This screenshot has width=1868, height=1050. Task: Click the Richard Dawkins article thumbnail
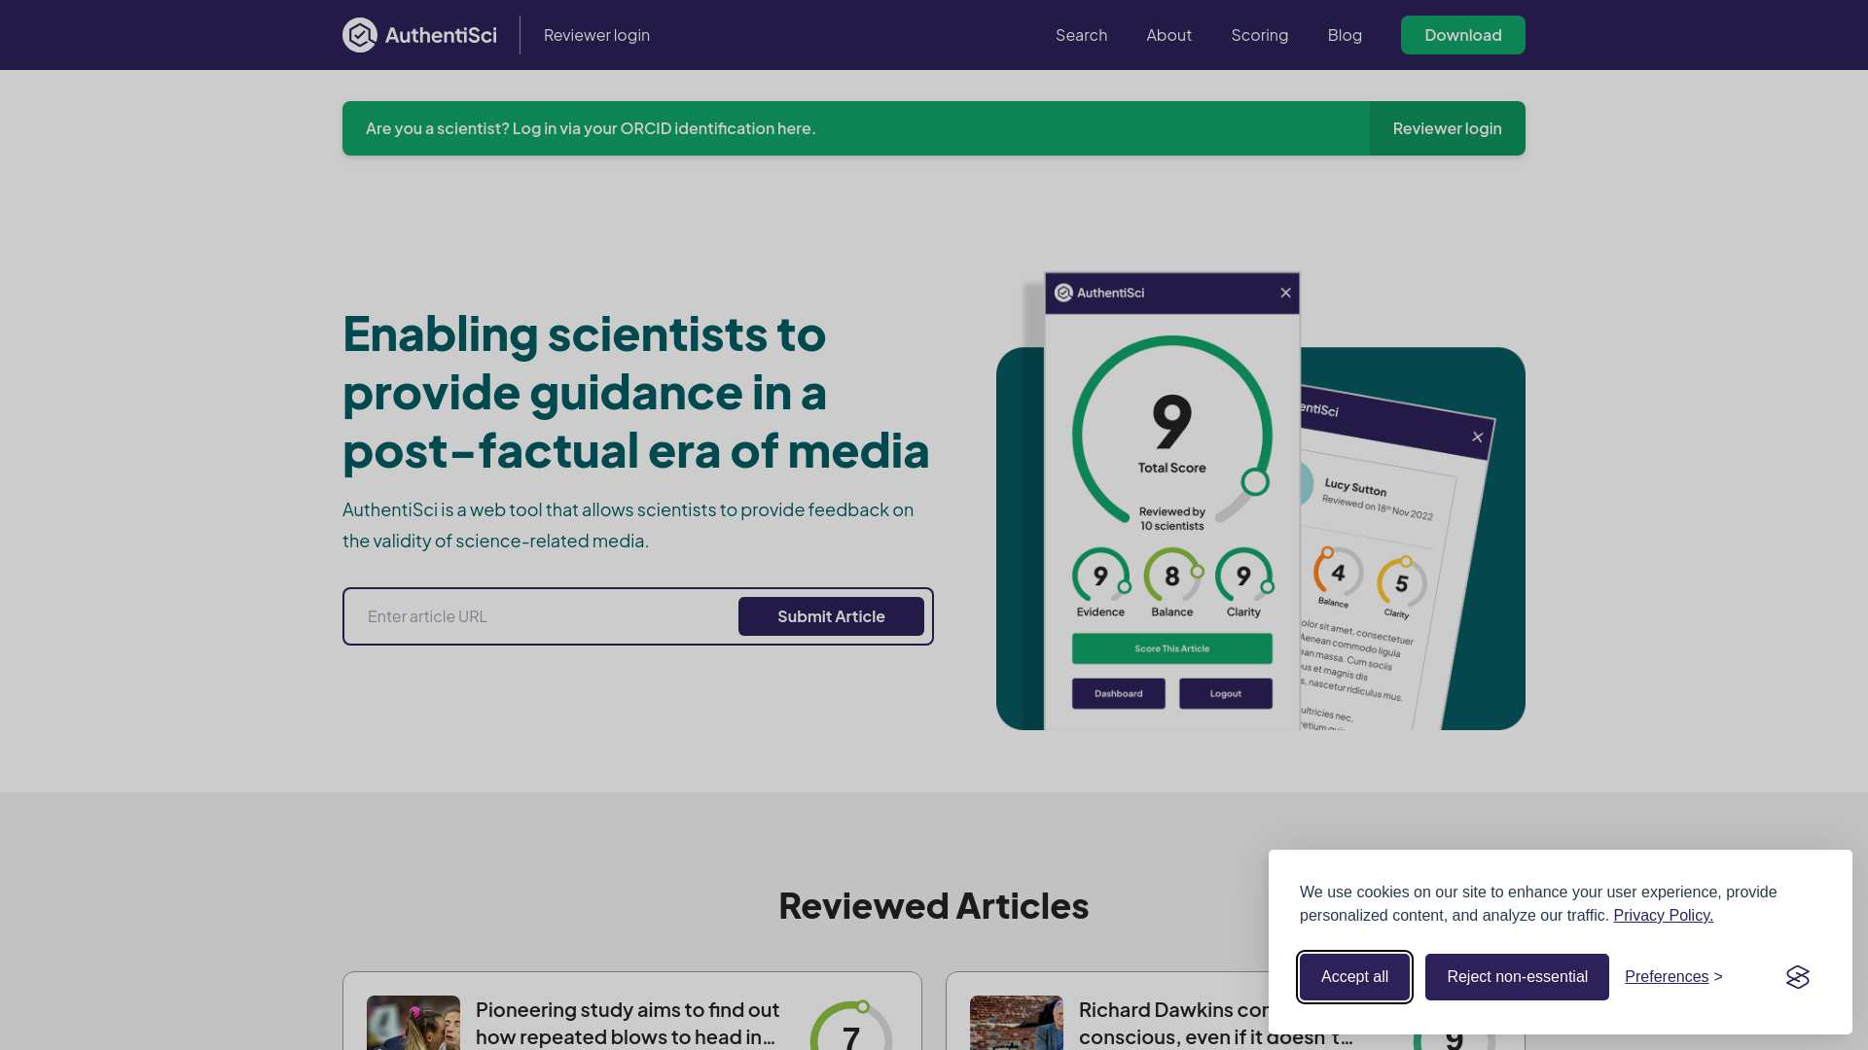[x=1017, y=1023]
